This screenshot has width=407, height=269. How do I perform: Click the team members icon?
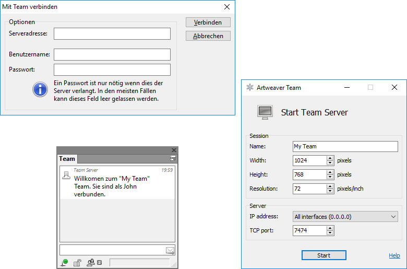(x=91, y=263)
